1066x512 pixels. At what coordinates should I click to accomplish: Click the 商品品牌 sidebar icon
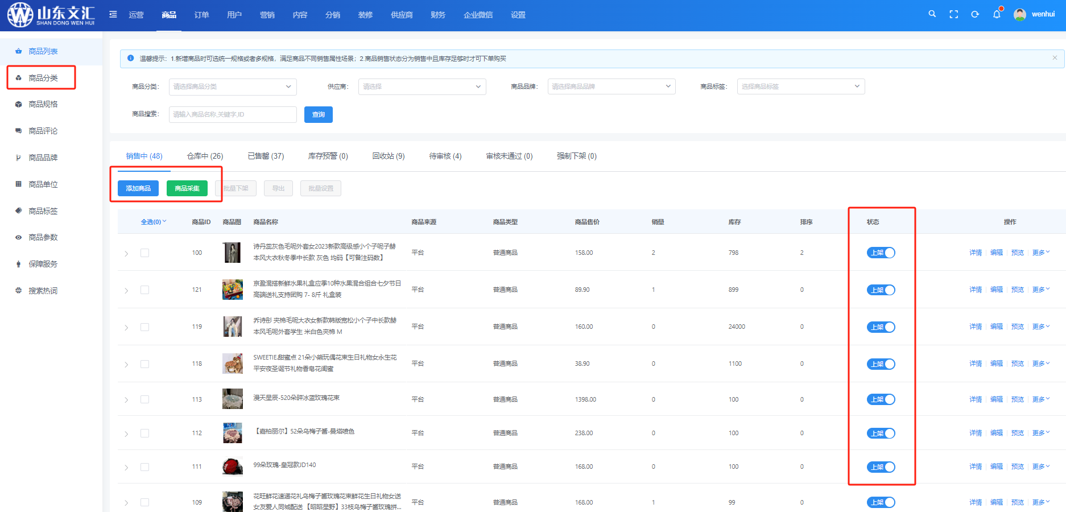(18, 158)
